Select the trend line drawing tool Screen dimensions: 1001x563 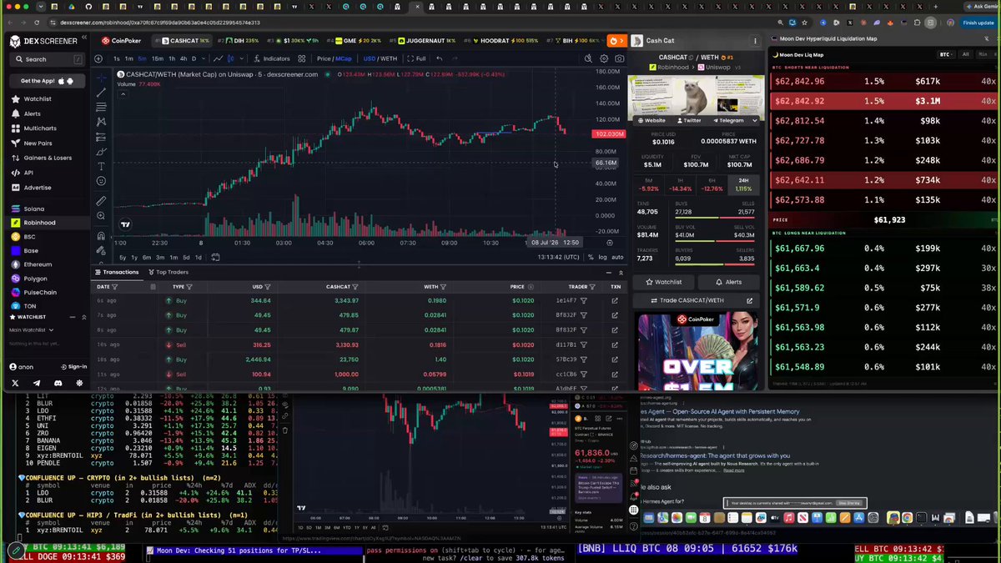tap(101, 93)
